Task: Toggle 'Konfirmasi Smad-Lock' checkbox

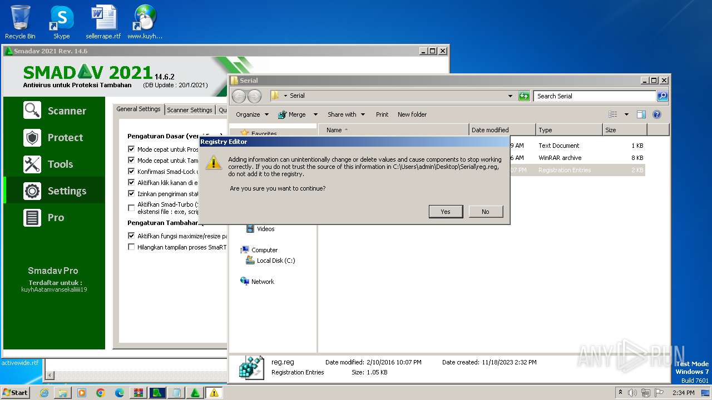Action: (x=131, y=172)
